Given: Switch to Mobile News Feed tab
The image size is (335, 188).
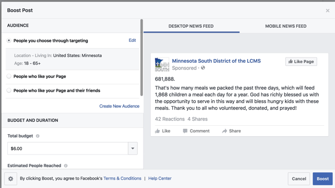Looking at the screenshot, I should (x=286, y=26).
